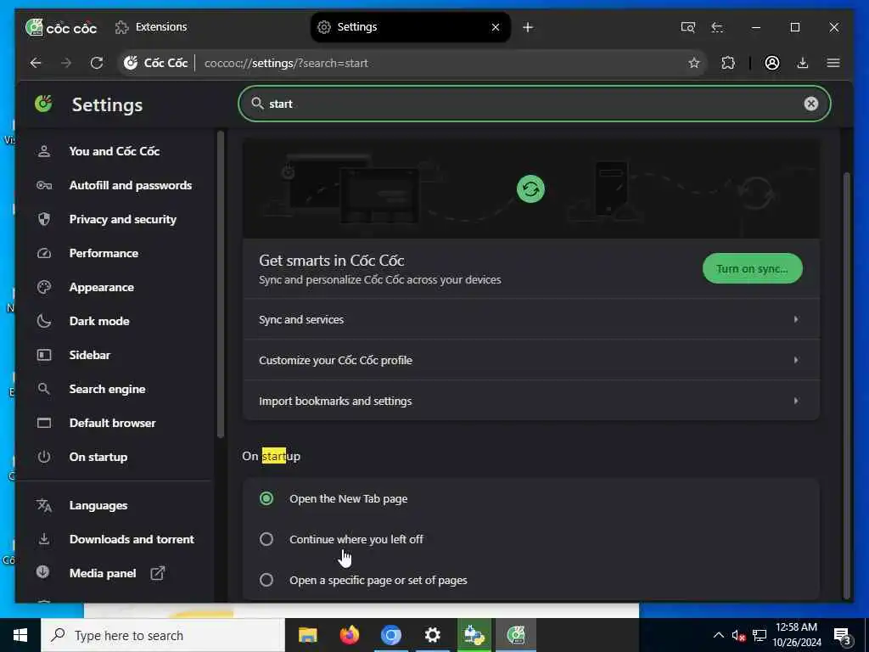869x652 pixels.
Task: Open File Explorer from taskbar
Action: tap(307, 635)
